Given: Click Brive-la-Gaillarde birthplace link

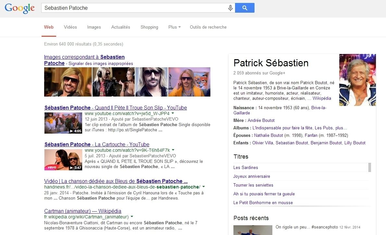Looking at the screenshot, I should [x=280, y=110].
